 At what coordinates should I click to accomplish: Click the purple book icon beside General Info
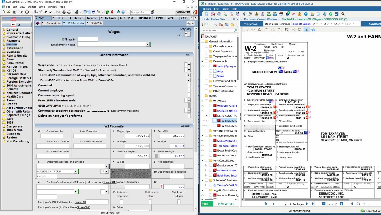click(x=38, y=23)
